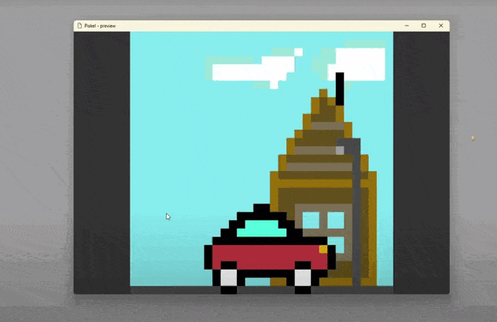497x322 pixels.
Task: Maximize the Piskel preview window
Action: coord(424,25)
